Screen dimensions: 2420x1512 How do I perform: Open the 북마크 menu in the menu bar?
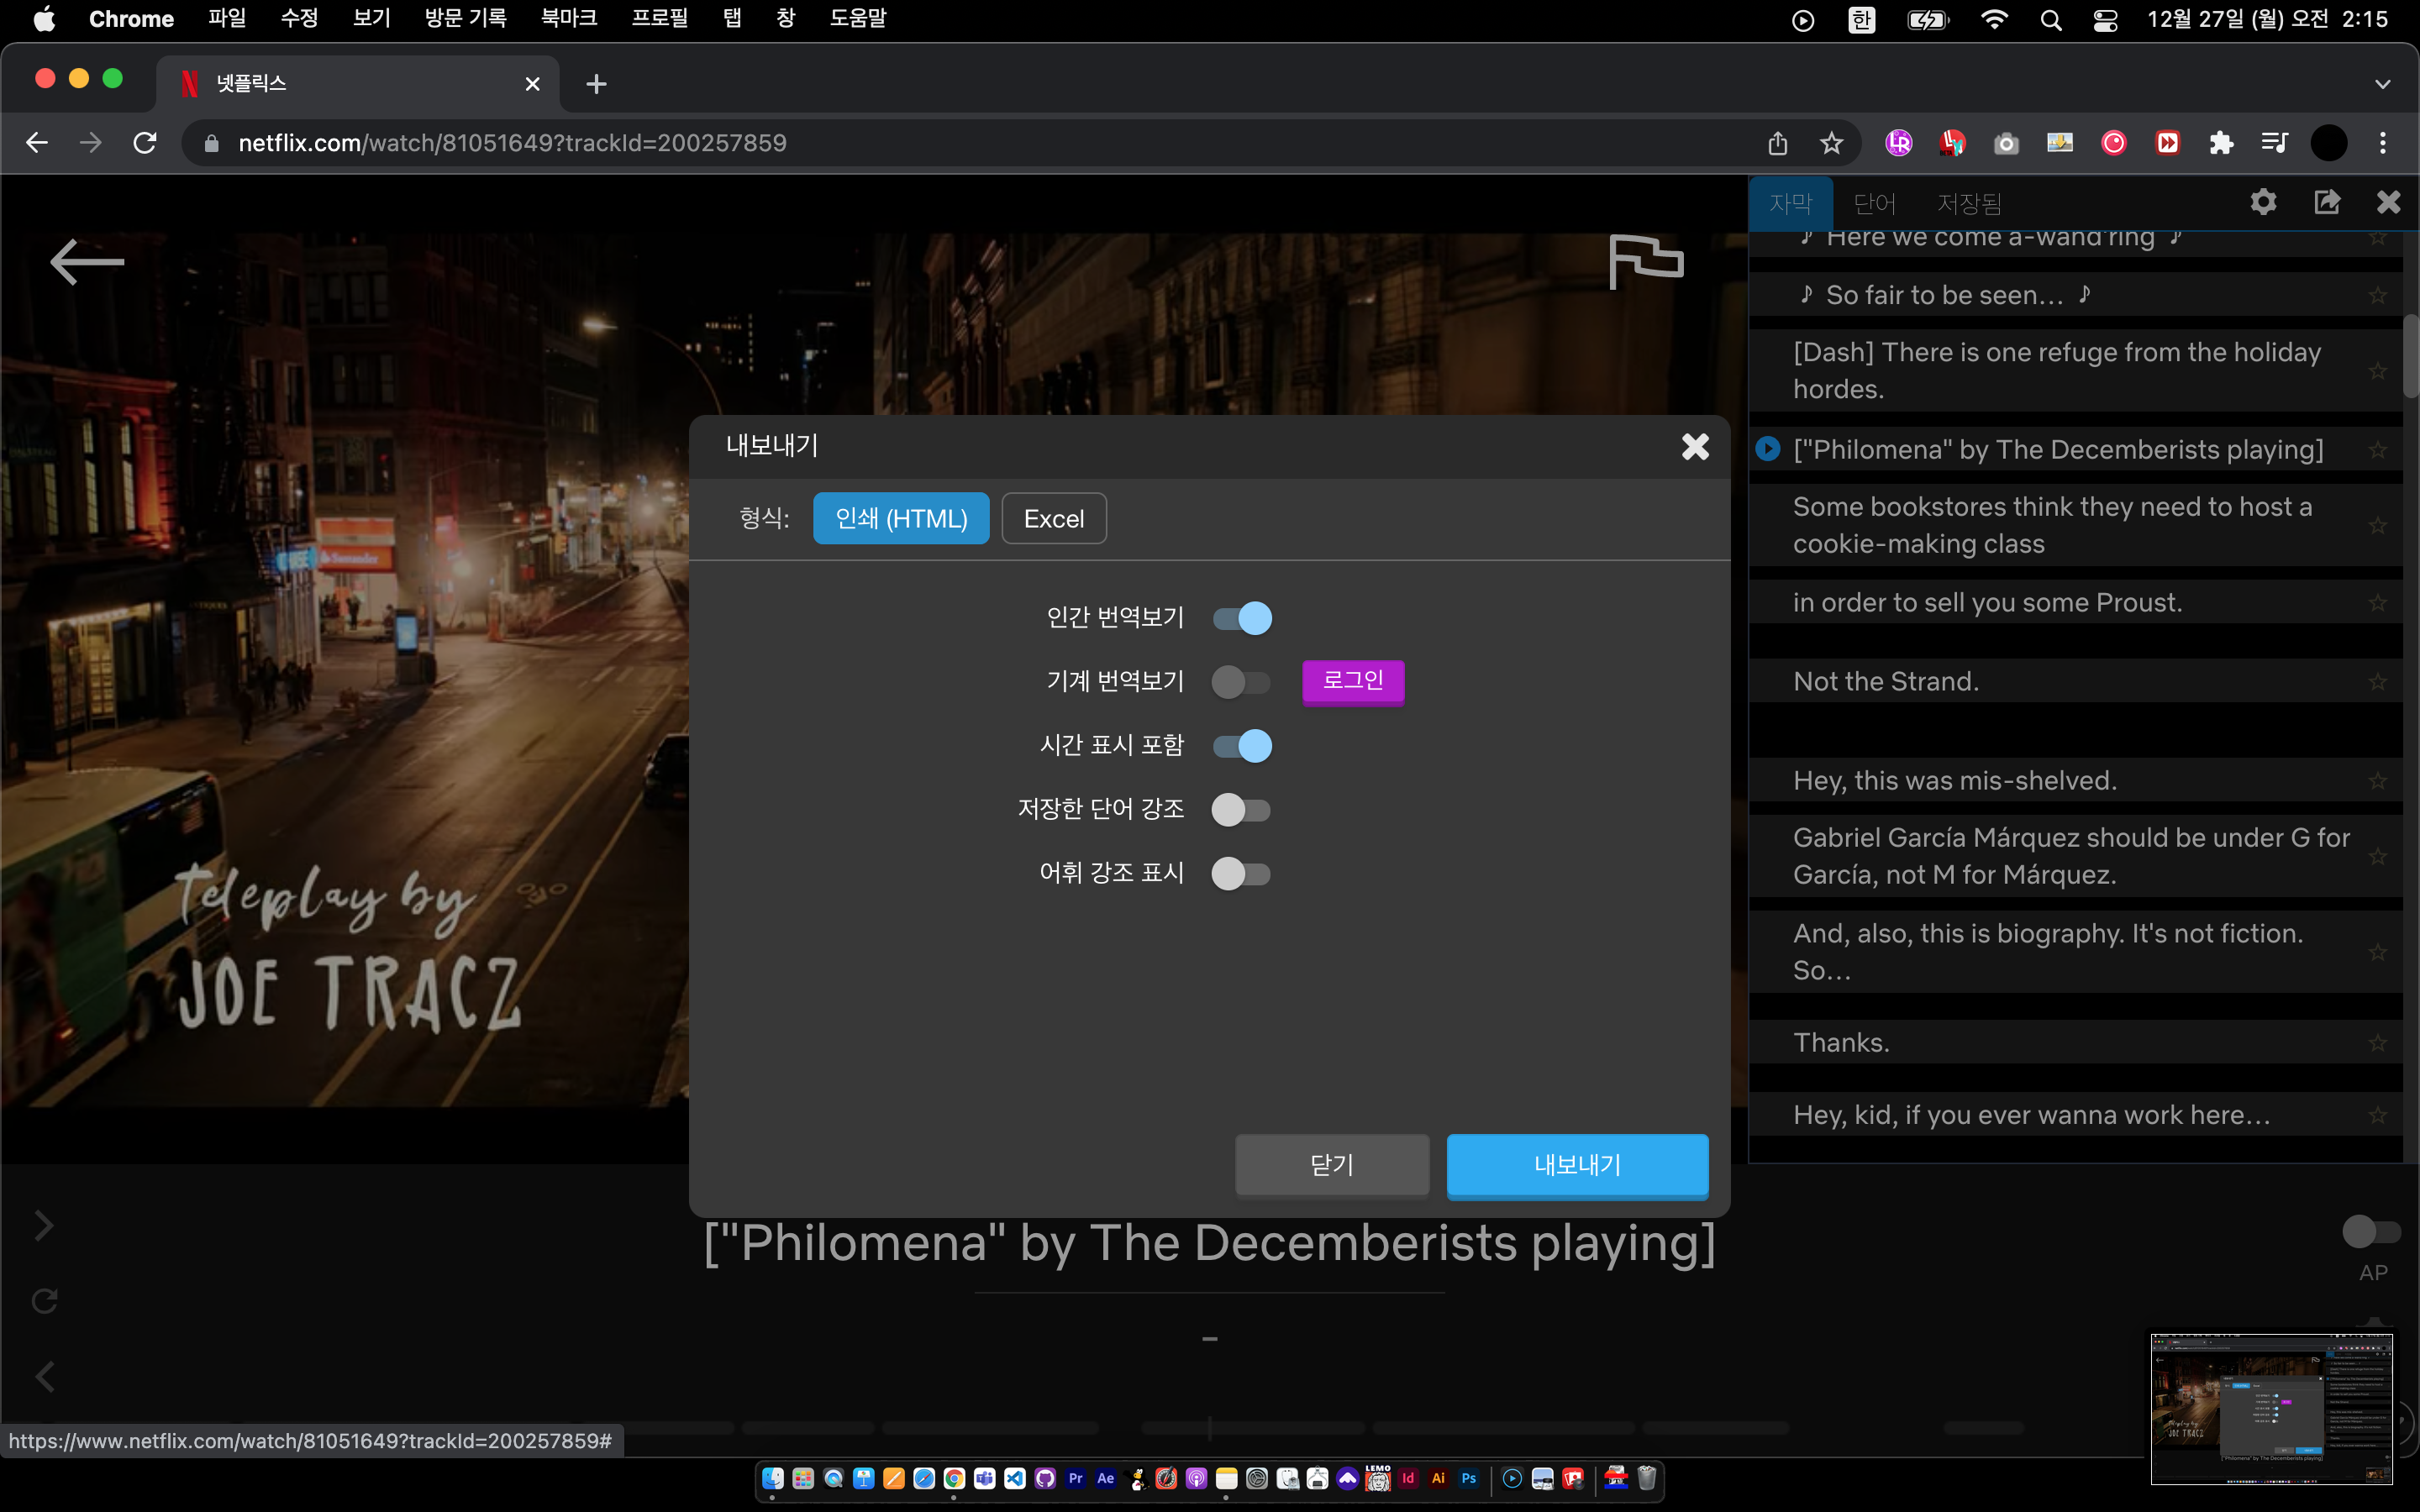568,19
